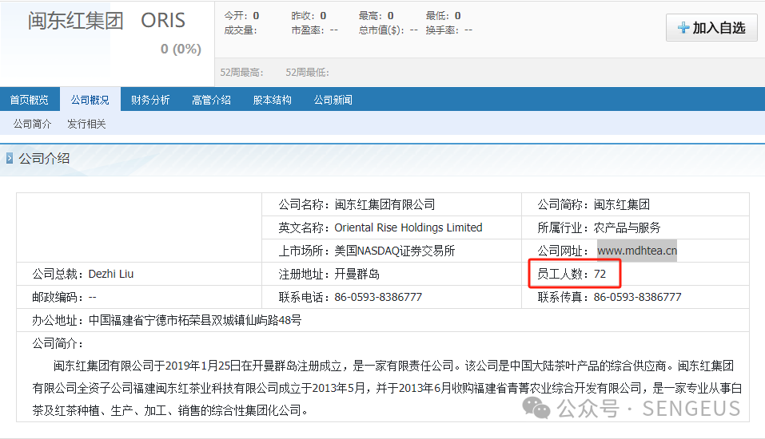765x439 pixels.
Task: Click the 办公地址 row with 仙屿路48号
Action: tap(382, 320)
